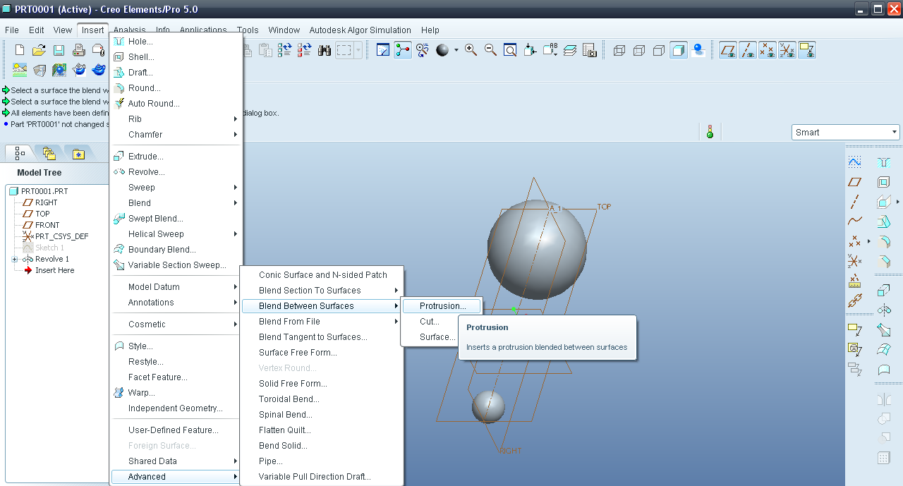The height and width of the screenshot is (486, 903).
Task: Select the FRONT datum plane in tree
Action: (47, 225)
